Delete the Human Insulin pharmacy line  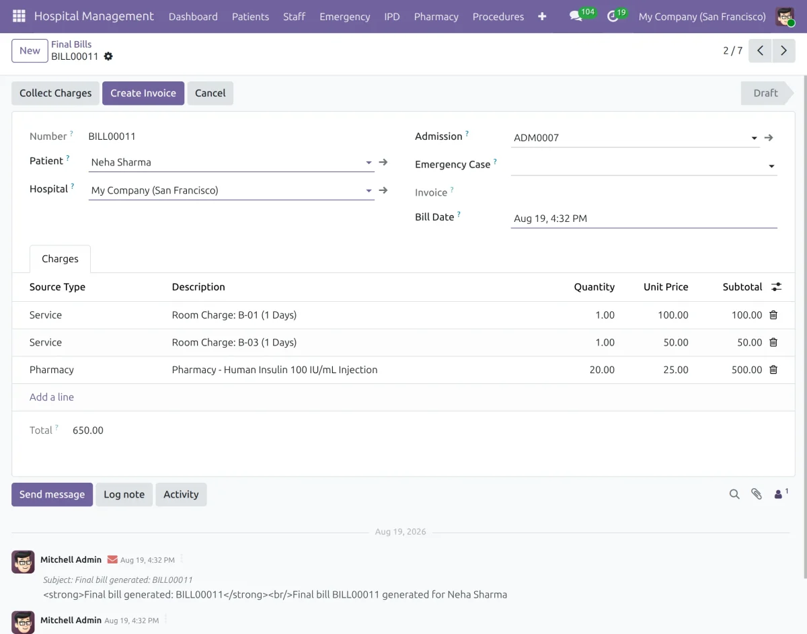[x=773, y=370]
